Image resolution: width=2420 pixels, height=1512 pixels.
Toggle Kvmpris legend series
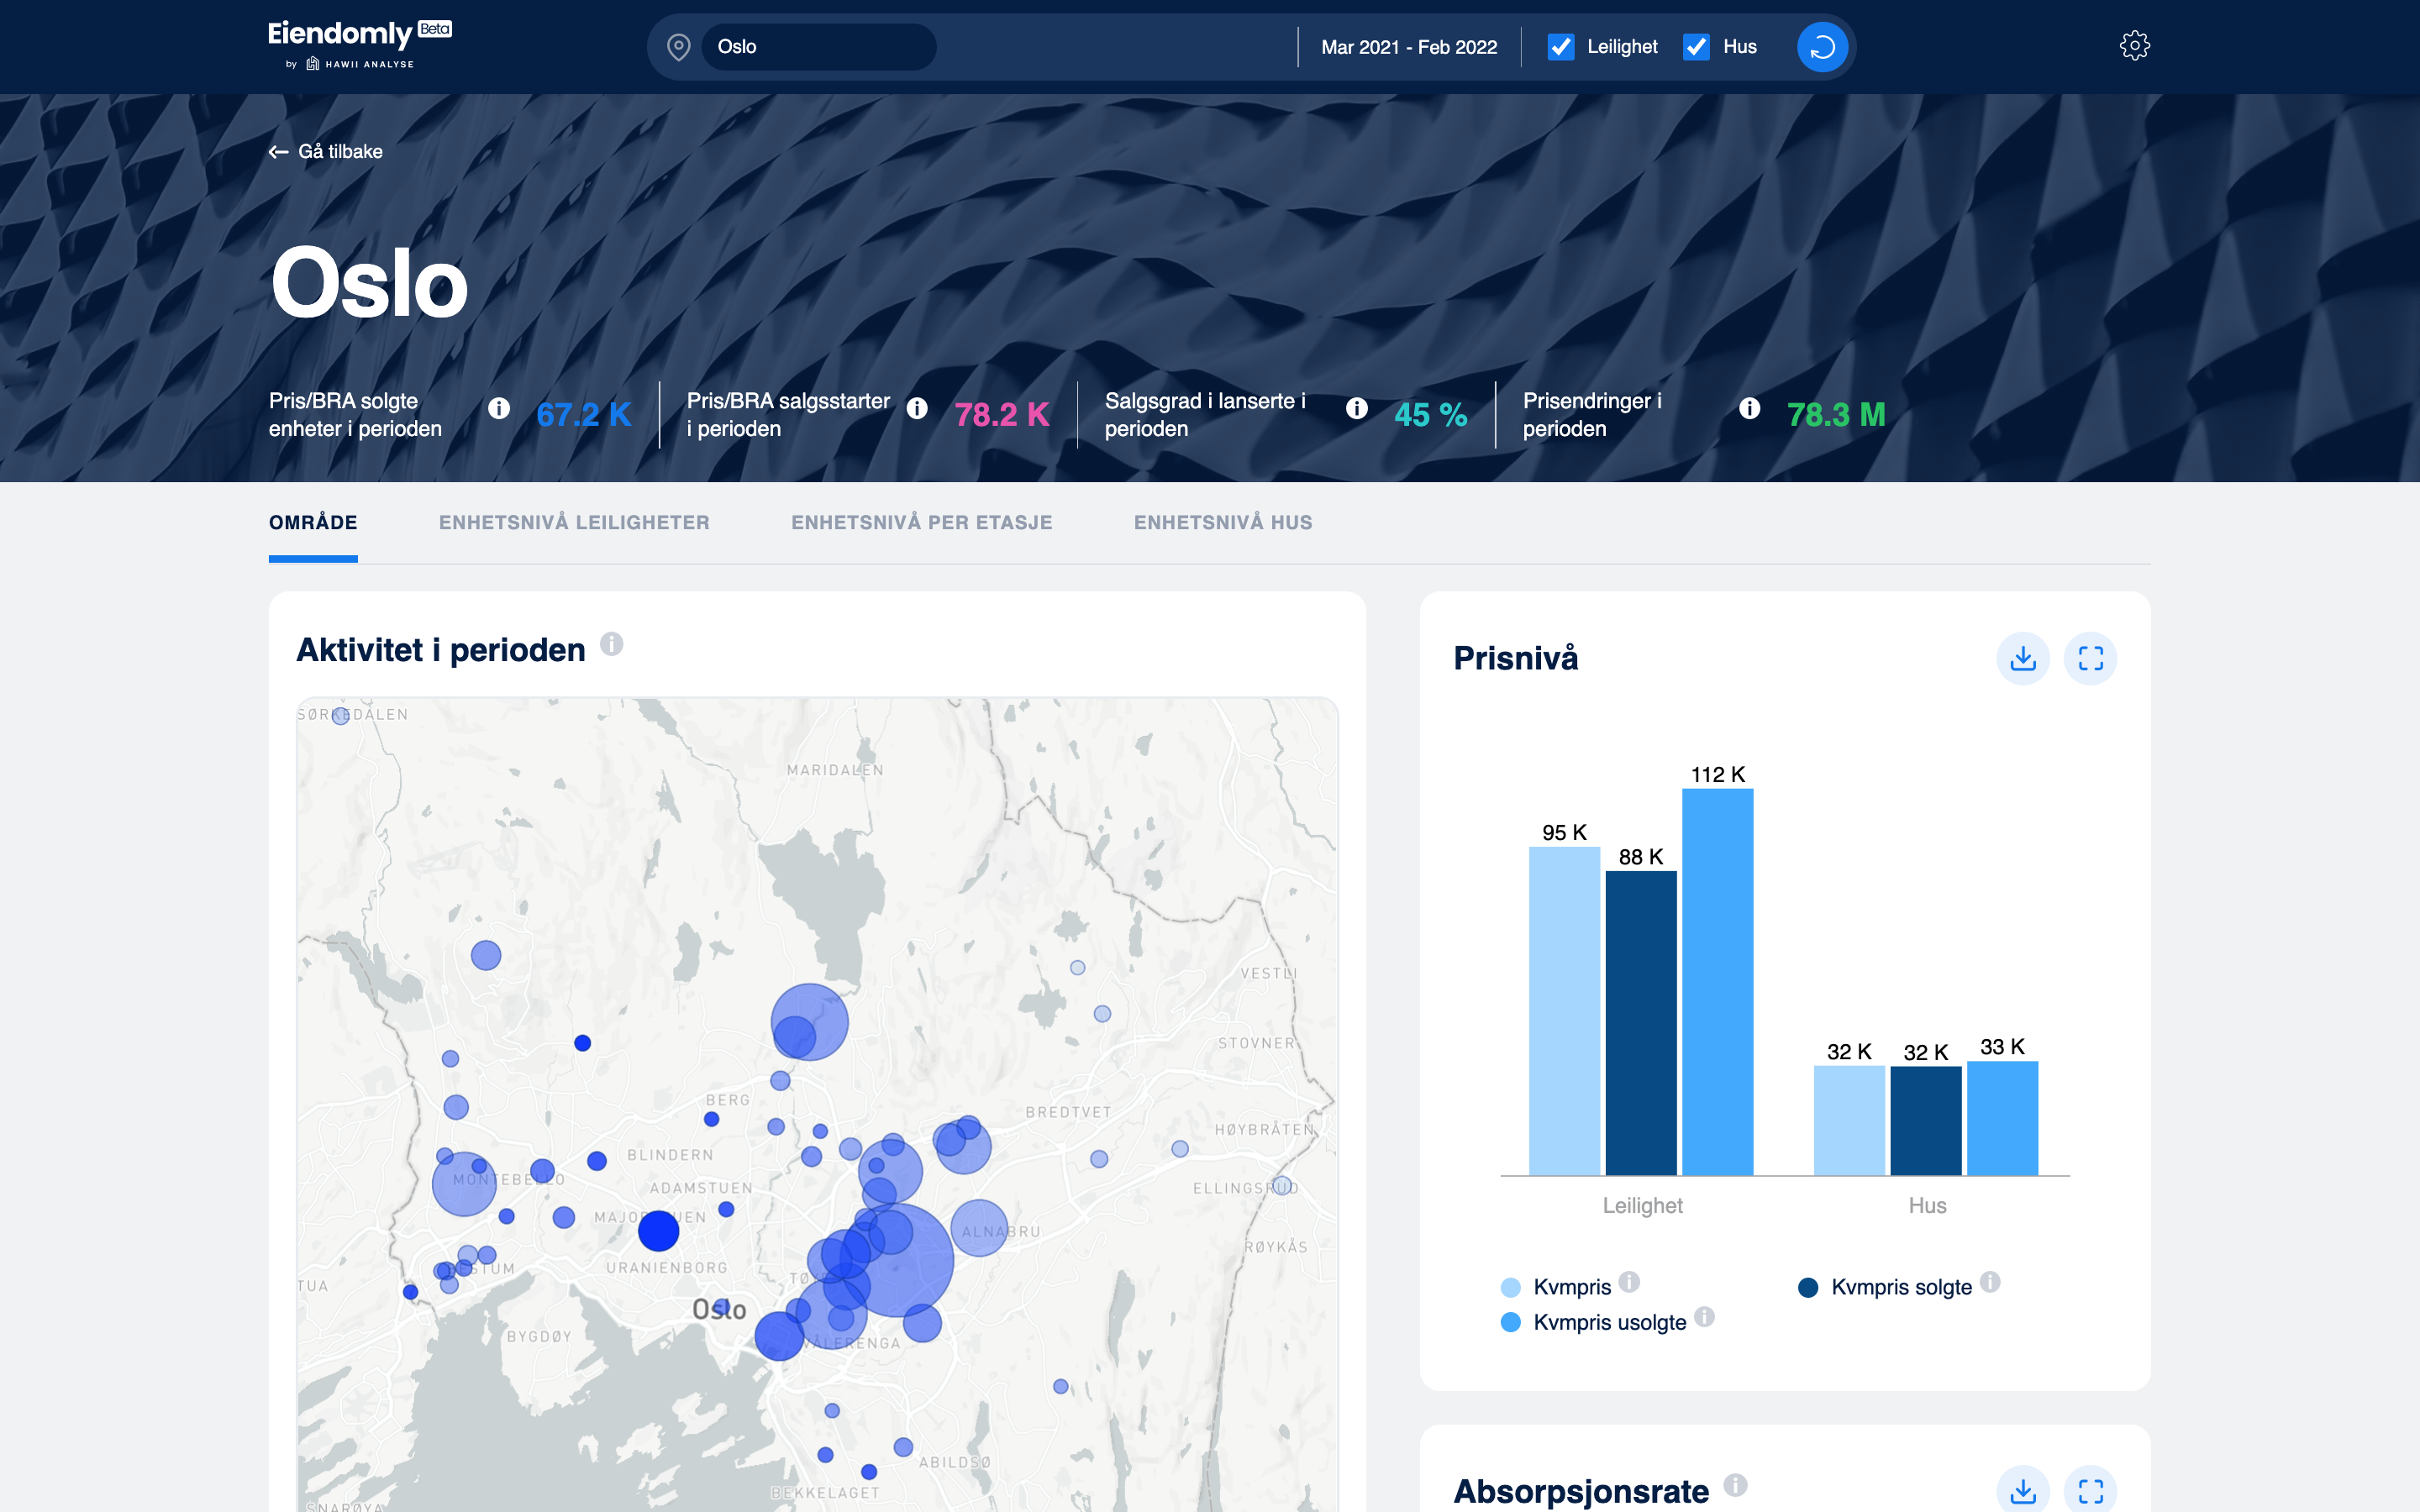pos(1557,1287)
